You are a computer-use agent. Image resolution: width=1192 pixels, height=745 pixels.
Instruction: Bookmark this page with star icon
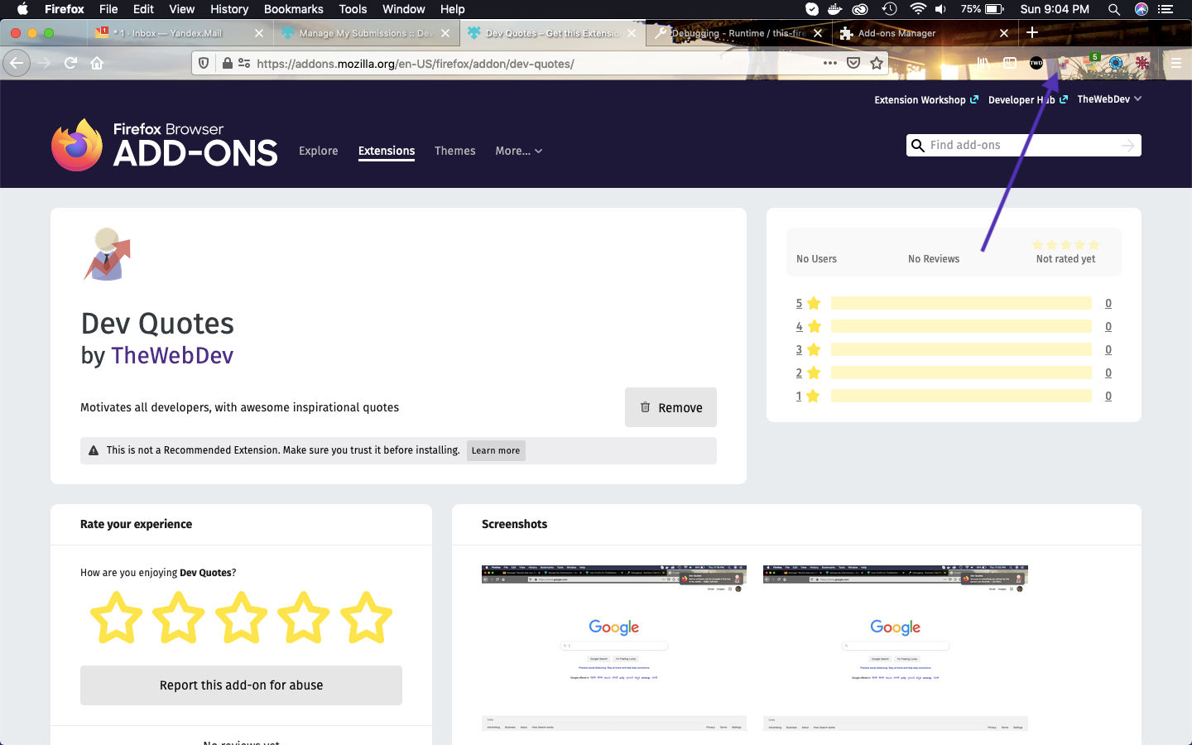tap(877, 63)
